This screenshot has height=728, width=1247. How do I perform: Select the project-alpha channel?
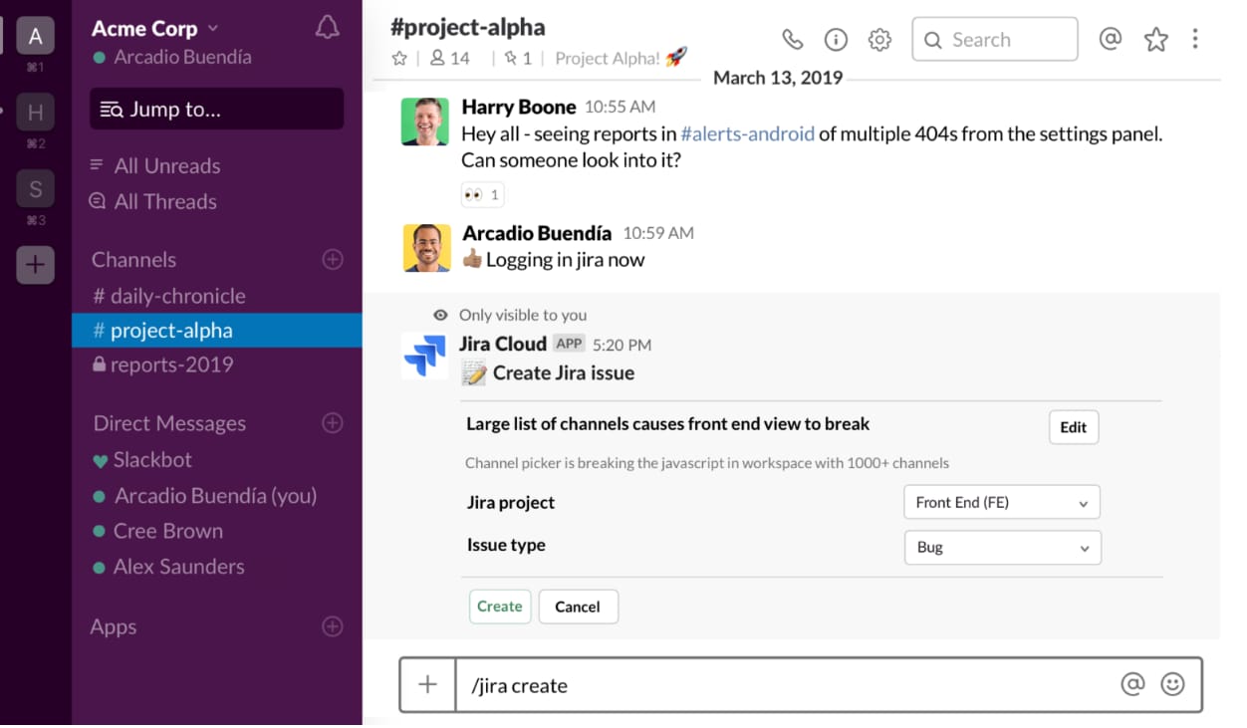point(216,331)
